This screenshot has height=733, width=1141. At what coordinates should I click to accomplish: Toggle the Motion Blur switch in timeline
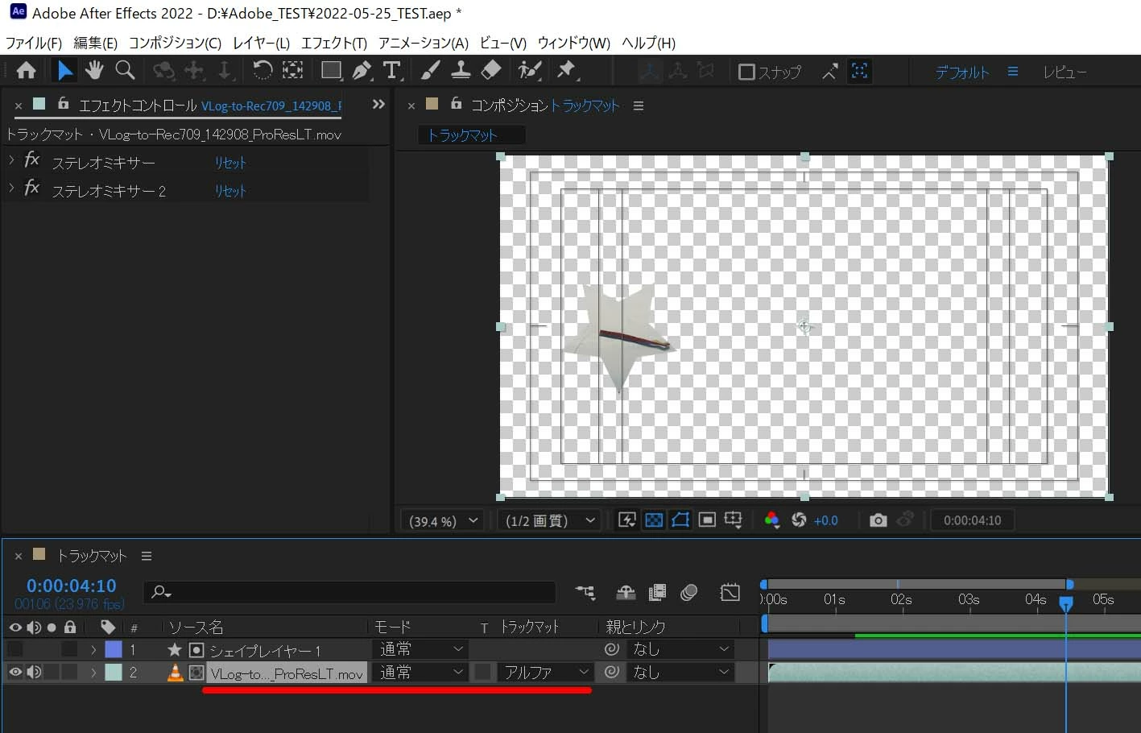pyautogui.click(x=688, y=593)
